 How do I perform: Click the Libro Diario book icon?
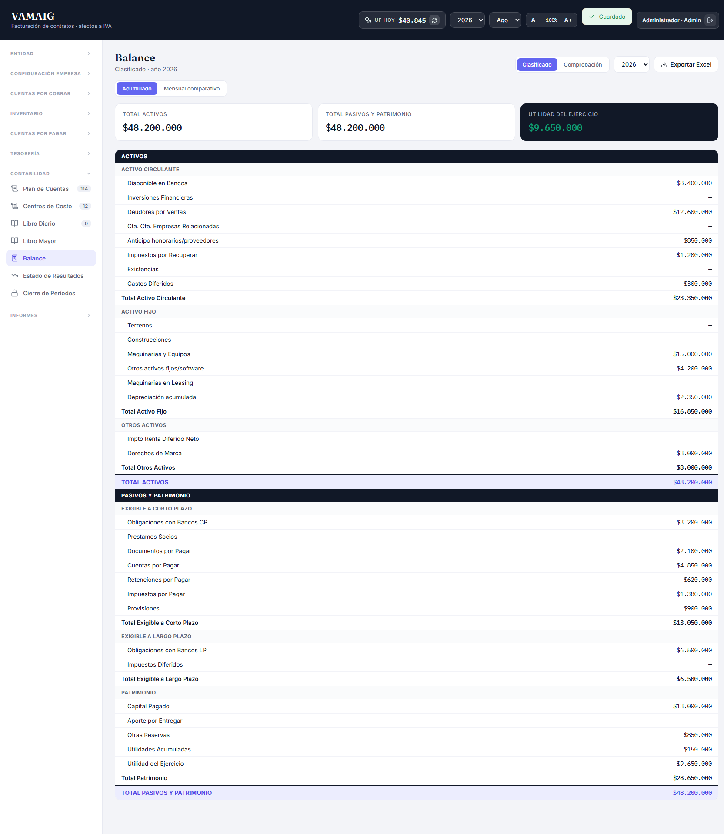[x=14, y=224]
